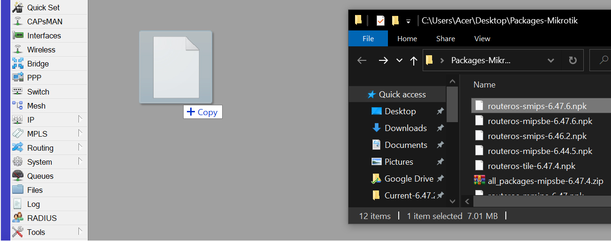Click file list scroll-left arrow
The image size is (611, 241).
[x=467, y=201]
